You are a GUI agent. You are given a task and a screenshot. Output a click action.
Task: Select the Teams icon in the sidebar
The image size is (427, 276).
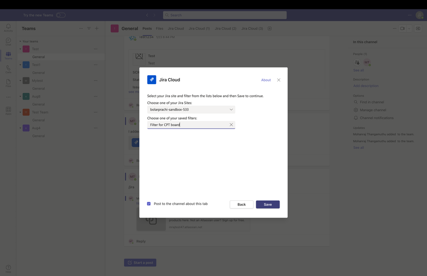coord(8,55)
